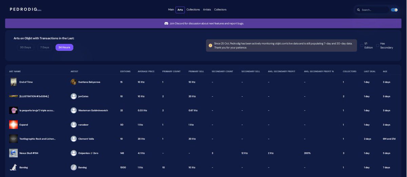Sort by Average Price column header
The image size is (407, 177).
146,72
